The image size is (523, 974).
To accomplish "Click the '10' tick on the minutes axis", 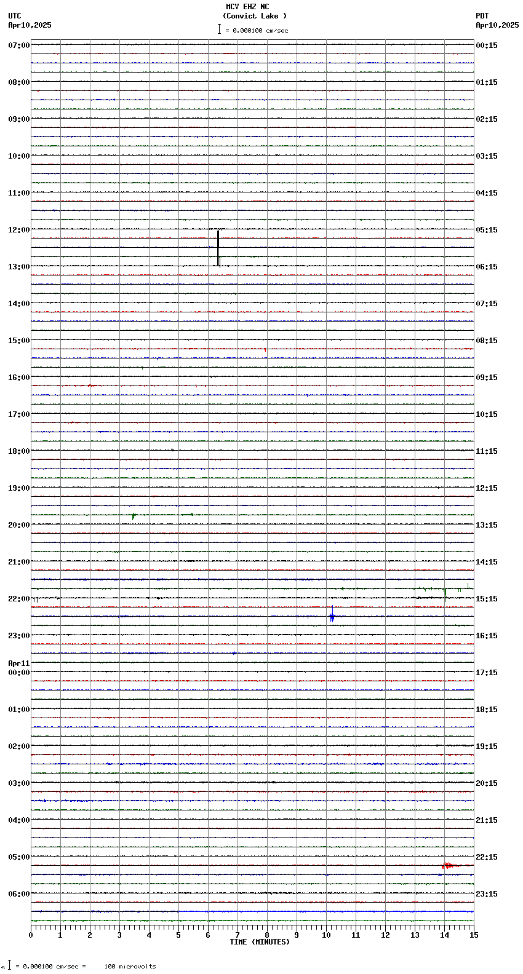I will 326,935.
